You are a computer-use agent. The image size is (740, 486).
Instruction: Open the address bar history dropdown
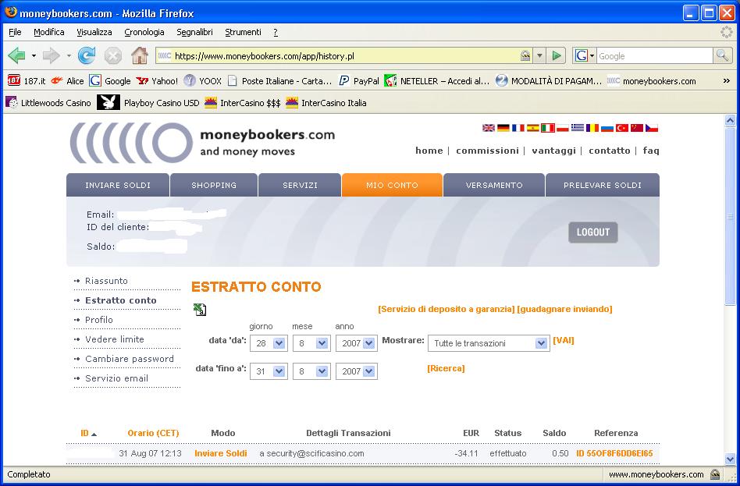539,55
